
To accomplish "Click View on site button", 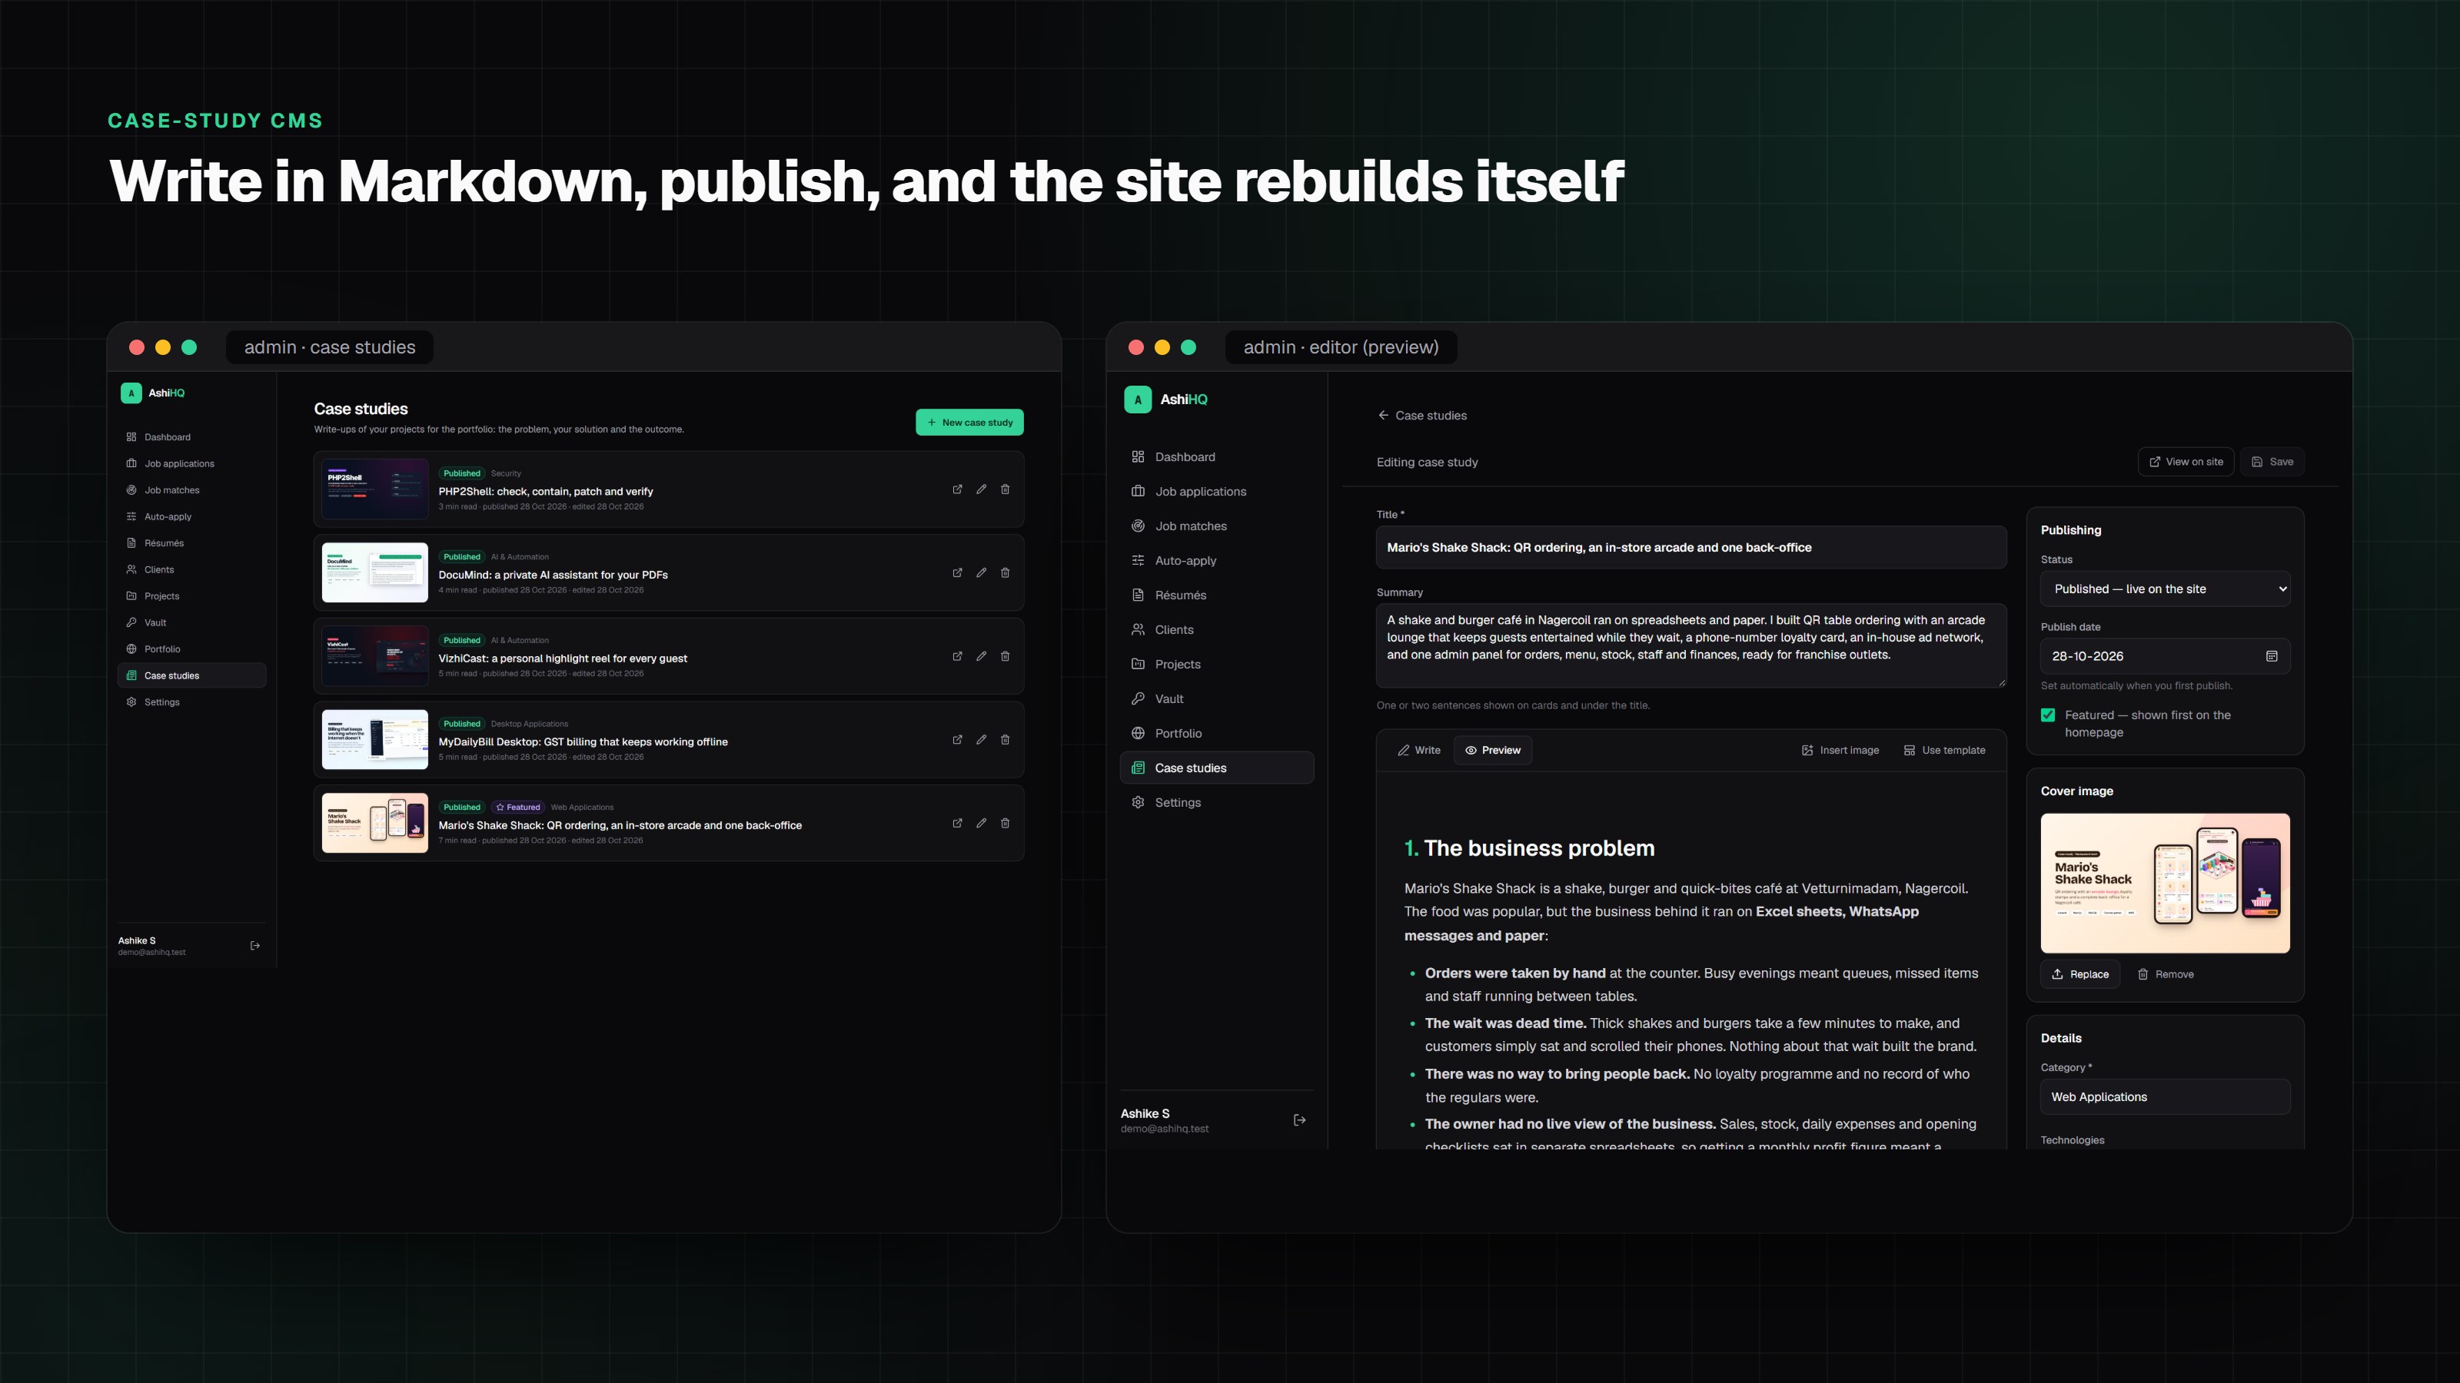I will [2186, 462].
